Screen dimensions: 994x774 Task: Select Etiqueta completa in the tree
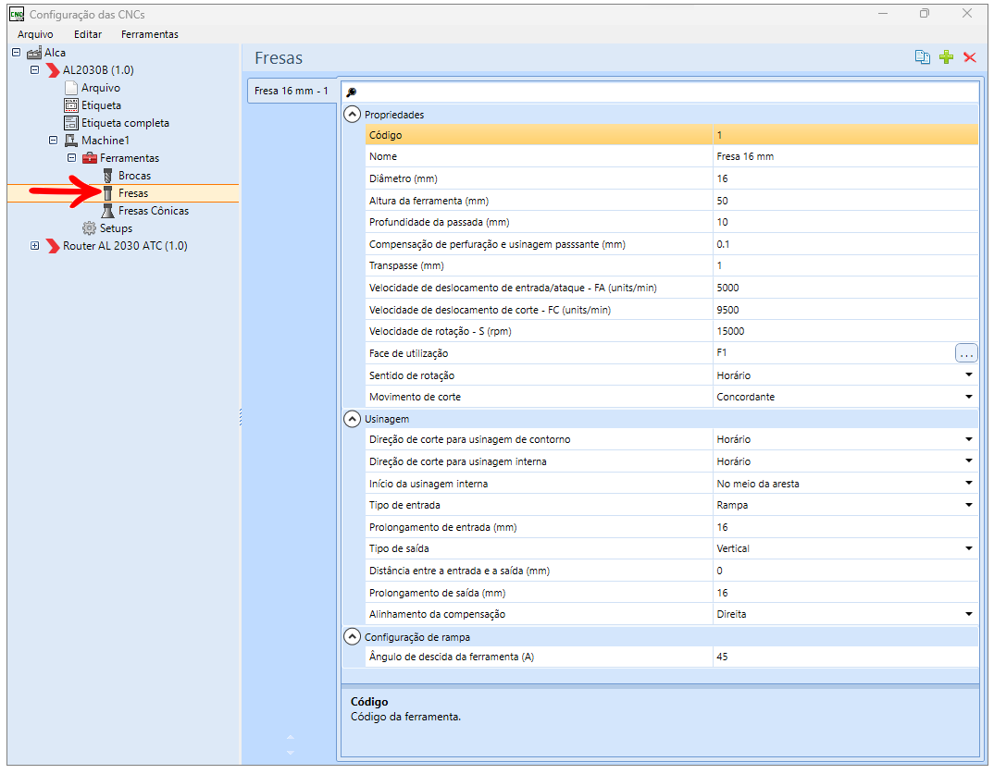[x=125, y=123]
